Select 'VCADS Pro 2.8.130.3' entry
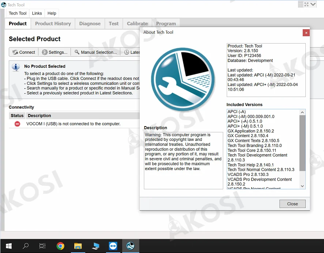Image resolution: width=324 pixels, height=253 pixels. coord(248,174)
